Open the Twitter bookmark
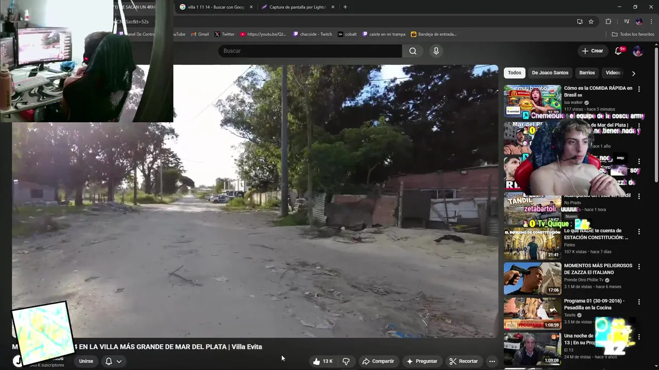 point(224,34)
